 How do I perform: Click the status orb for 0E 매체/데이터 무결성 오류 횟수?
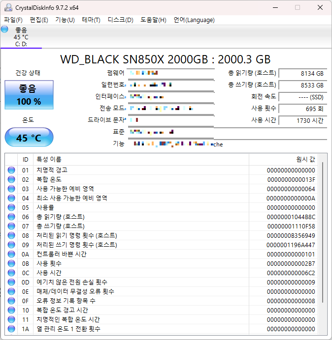point(11,291)
